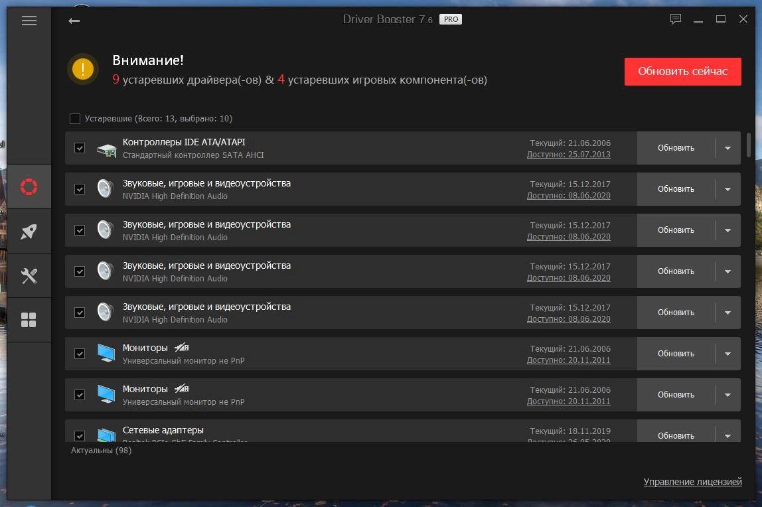Viewport: 762px width, 507px height.
Task: Click the red Обновить сейчас button
Action: (x=683, y=72)
